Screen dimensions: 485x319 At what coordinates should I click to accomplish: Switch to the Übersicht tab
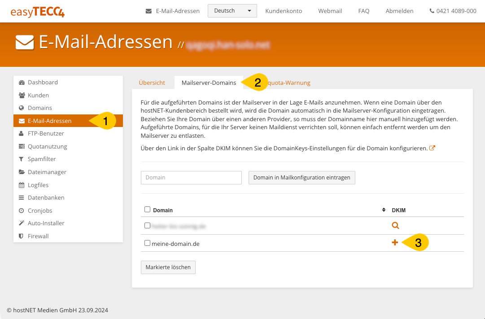coord(152,83)
